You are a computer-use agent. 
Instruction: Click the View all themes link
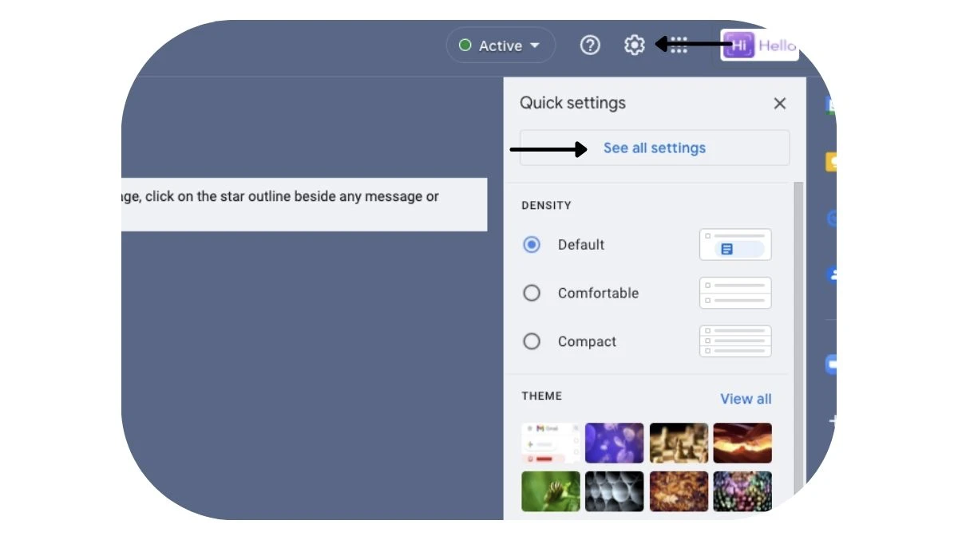click(746, 399)
